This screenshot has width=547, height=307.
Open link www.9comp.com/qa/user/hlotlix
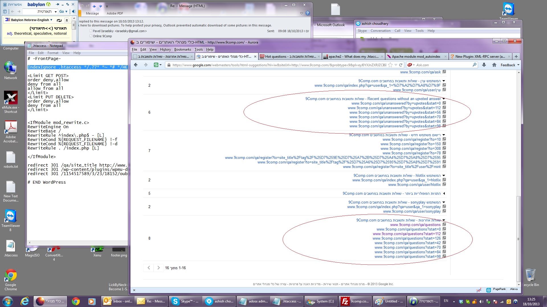[x=414, y=185]
